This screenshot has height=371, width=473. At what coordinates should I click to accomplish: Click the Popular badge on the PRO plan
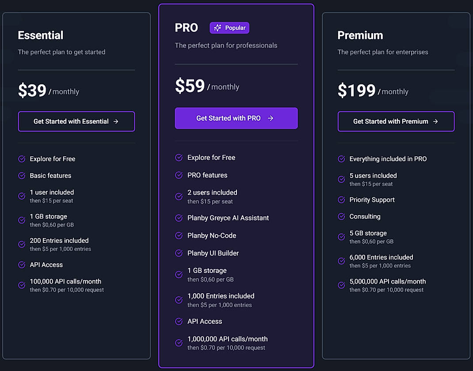click(229, 27)
